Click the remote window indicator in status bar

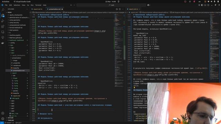[x=2, y=123]
